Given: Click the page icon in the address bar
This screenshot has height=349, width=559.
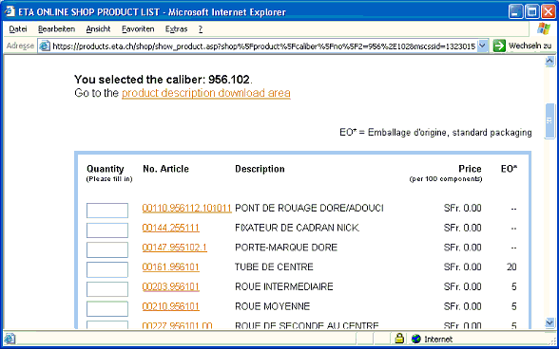Looking at the screenshot, I should [x=45, y=46].
